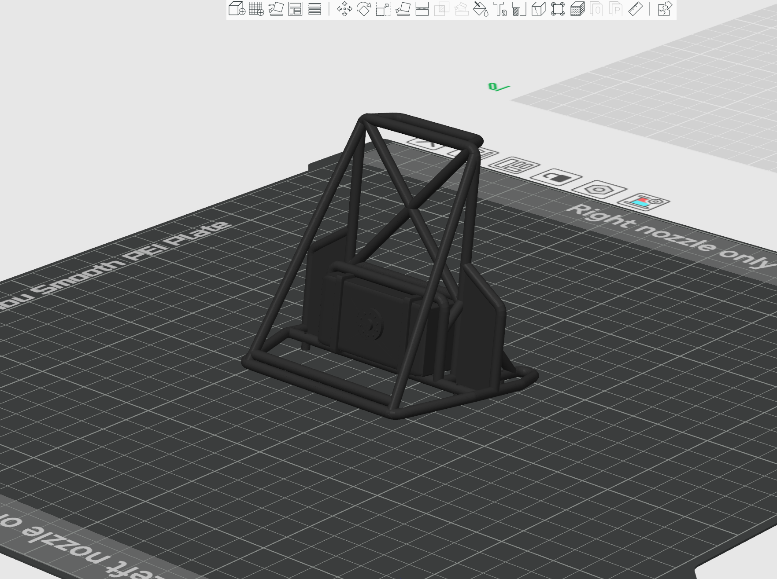Click the red and cyan plate filament icon
777x579 pixels.
644,202
